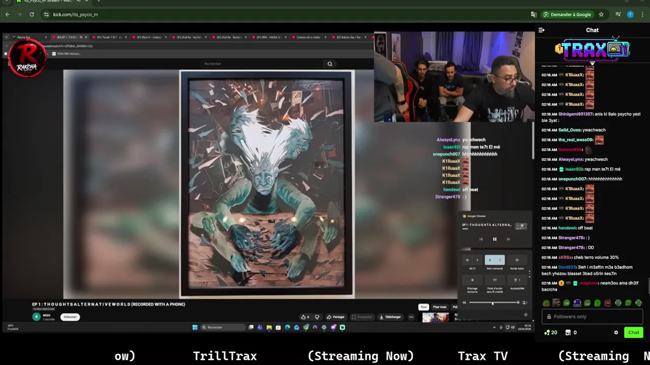Click the quick settings volume slider
This screenshot has width=650, height=365.
pos(494,303)
